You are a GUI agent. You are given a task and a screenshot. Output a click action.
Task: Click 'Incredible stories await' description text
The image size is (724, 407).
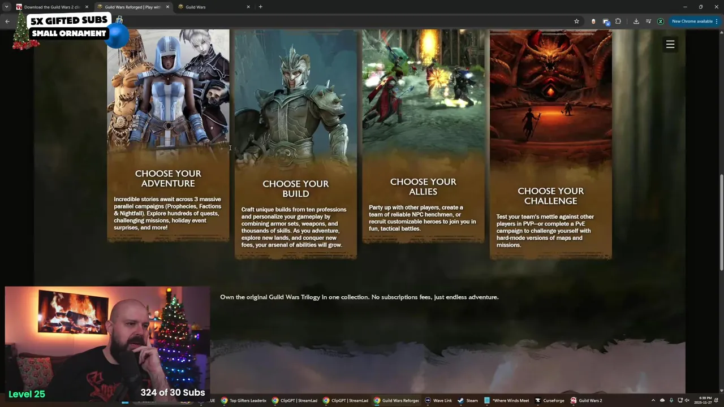coord(168,214)
